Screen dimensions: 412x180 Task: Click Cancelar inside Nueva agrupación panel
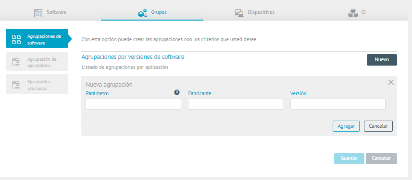[x=378, y=126]
